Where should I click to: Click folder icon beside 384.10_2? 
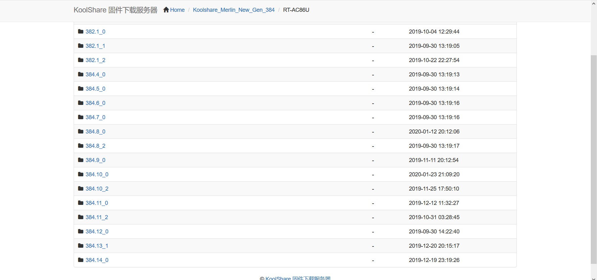coord(81,188)
